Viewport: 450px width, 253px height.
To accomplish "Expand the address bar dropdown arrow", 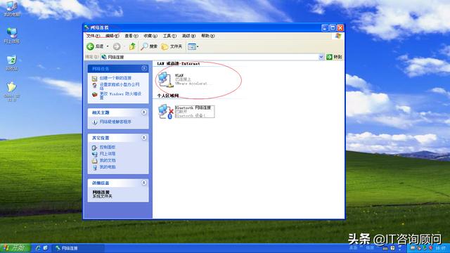I will click(321, 57).
